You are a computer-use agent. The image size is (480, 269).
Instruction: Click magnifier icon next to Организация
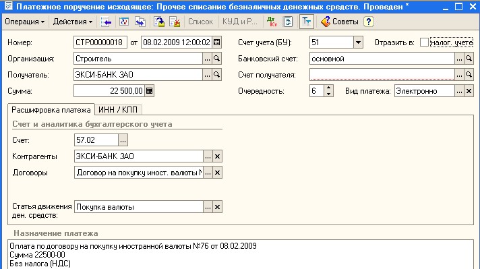click(216, 59)
